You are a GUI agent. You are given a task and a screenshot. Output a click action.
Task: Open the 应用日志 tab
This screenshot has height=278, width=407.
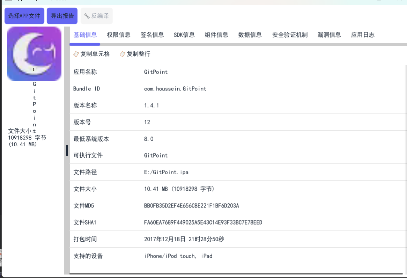(363, 35)
